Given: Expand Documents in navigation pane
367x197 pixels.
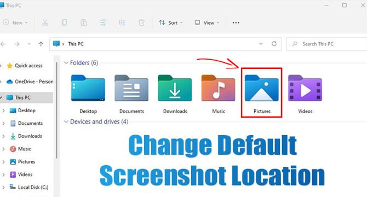Looking at the screenshot, I should pyautogui.click(x=3, y=123).
